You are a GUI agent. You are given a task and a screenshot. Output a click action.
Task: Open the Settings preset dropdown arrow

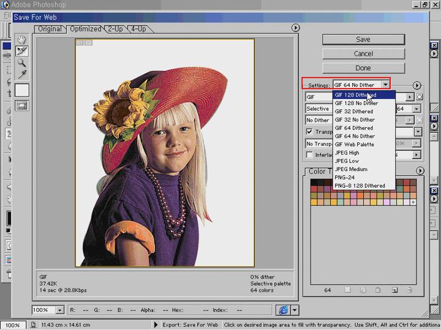pos(385,85)
